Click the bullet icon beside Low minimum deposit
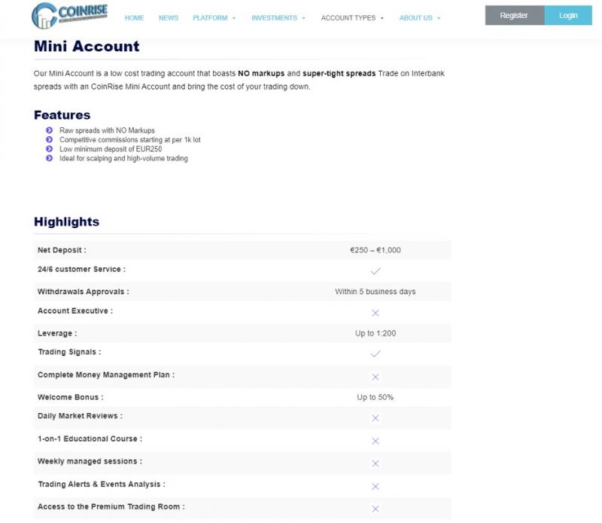 tap(49, 148)
